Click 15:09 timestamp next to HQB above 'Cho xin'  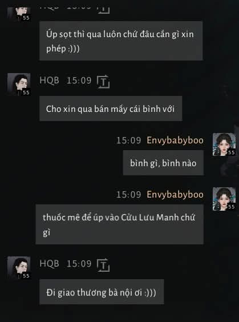(x=79, y=80)
